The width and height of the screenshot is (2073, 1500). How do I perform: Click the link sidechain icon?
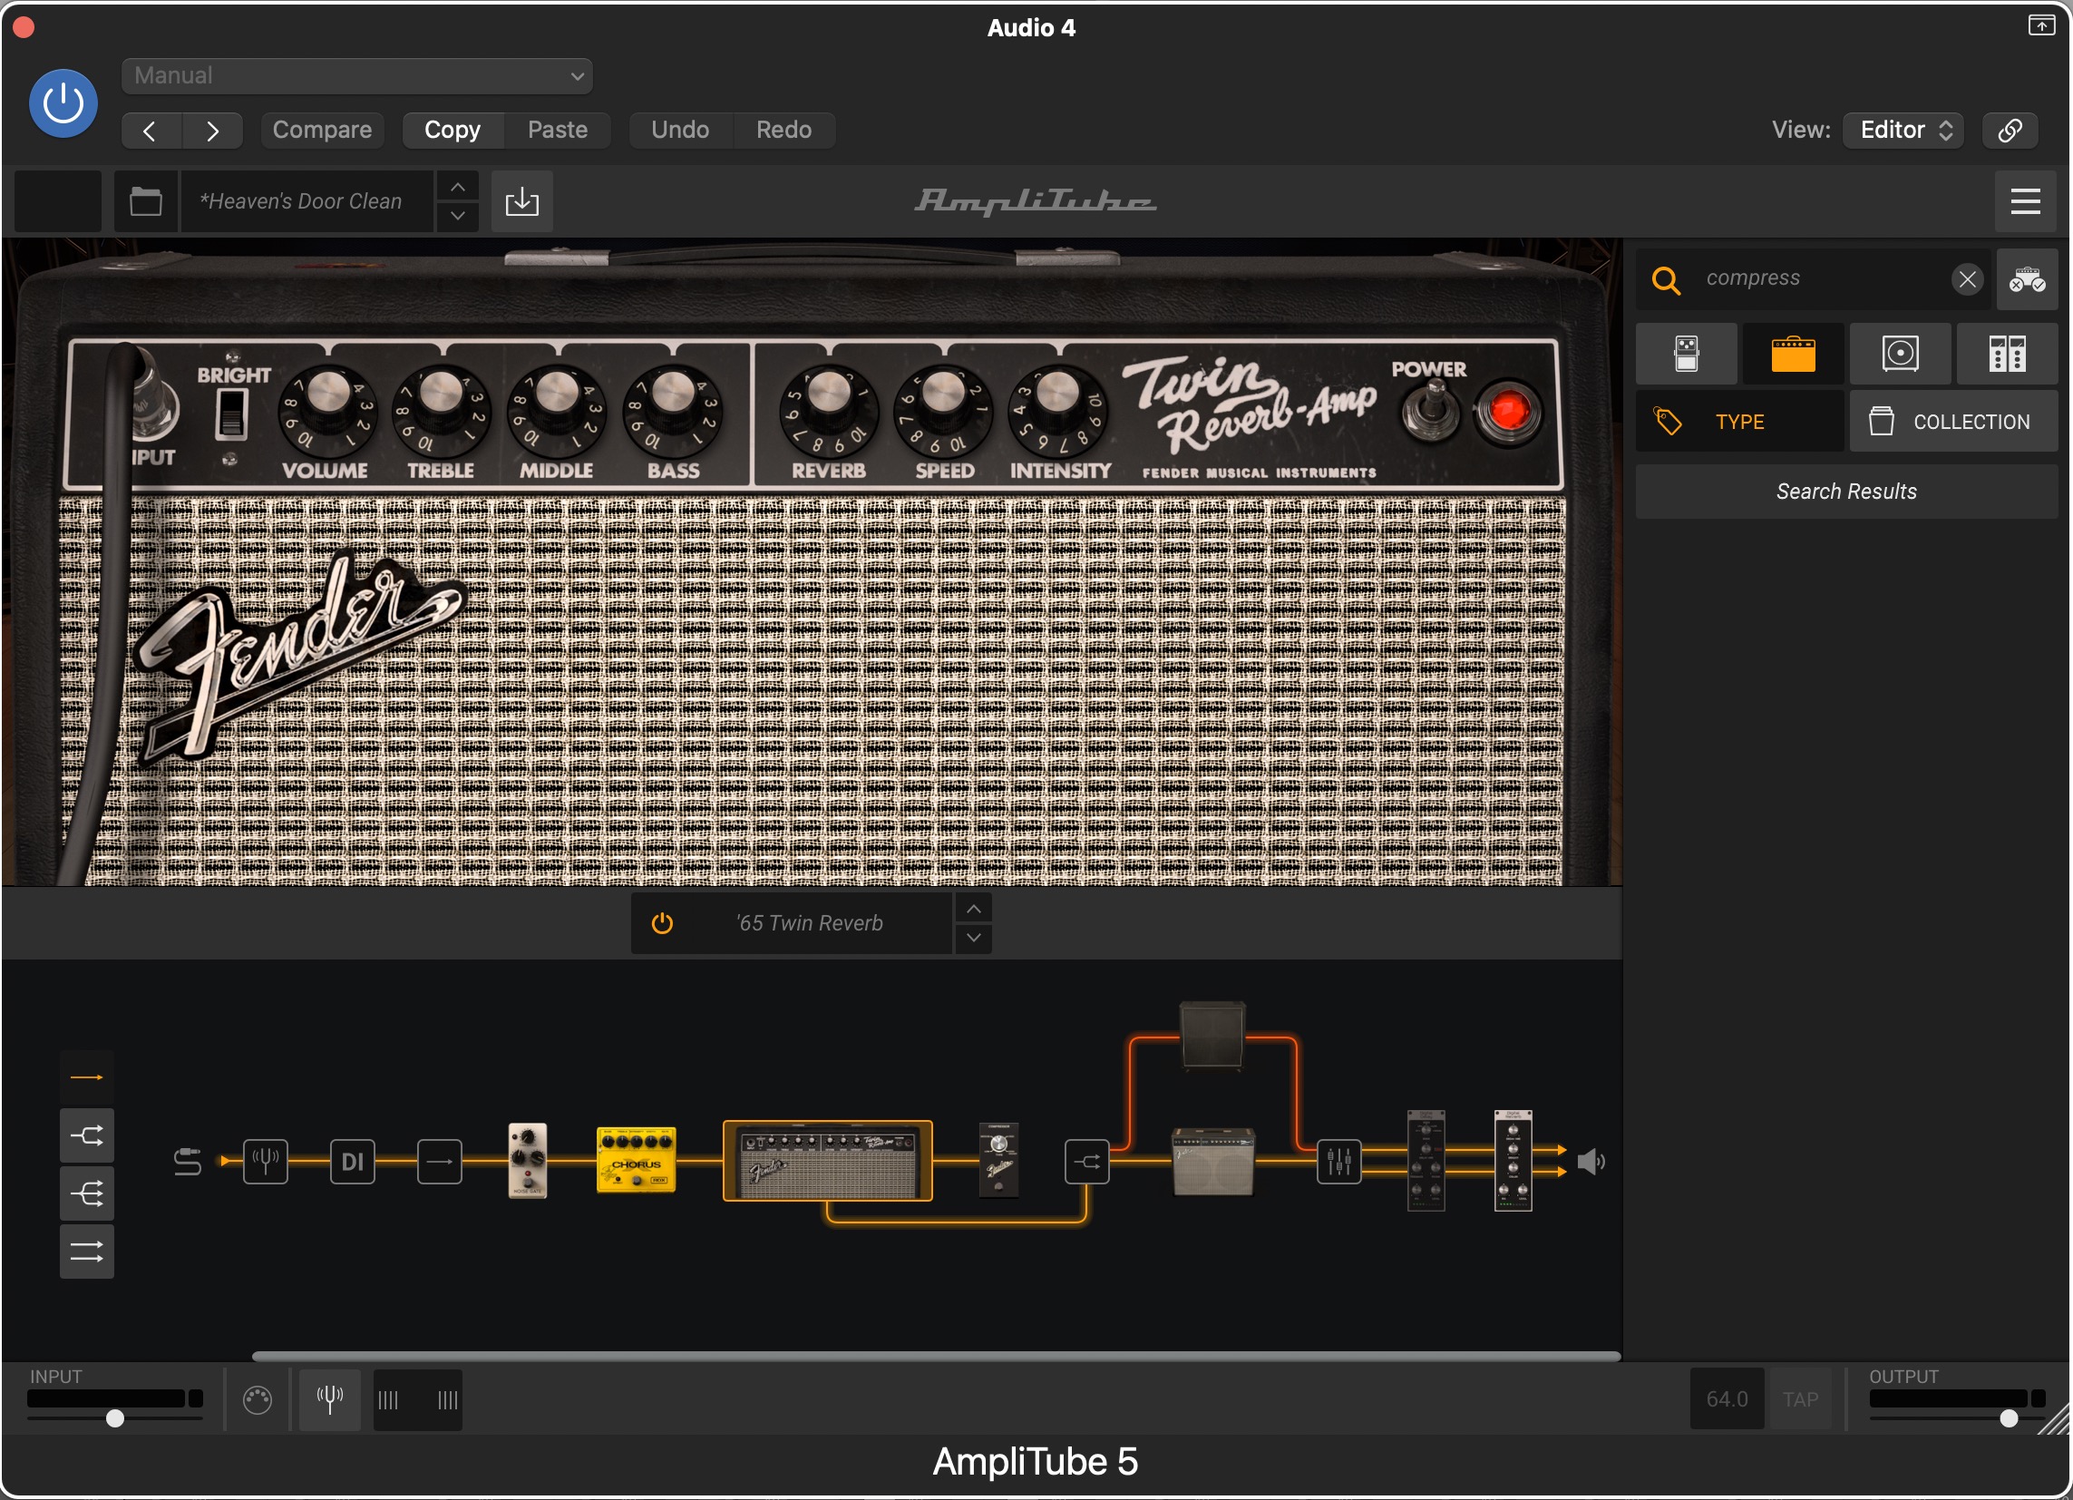pyautogui.click(x=2009, y=130)
